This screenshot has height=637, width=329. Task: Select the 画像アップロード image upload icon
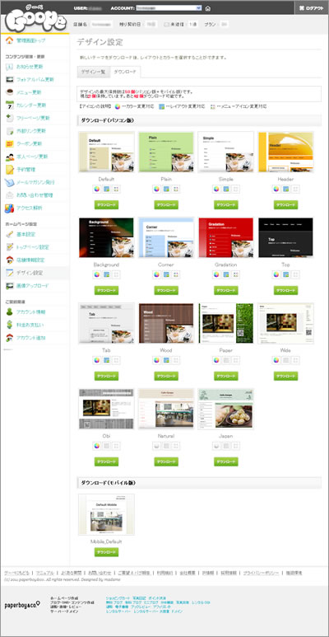point(10,286)
